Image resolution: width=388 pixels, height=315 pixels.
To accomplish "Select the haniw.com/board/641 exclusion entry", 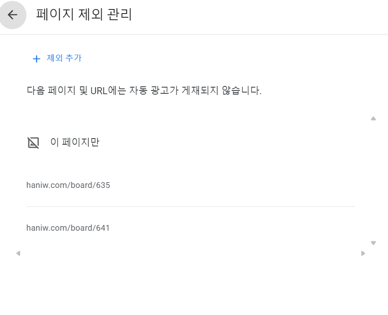I will (x=191, y=228).
